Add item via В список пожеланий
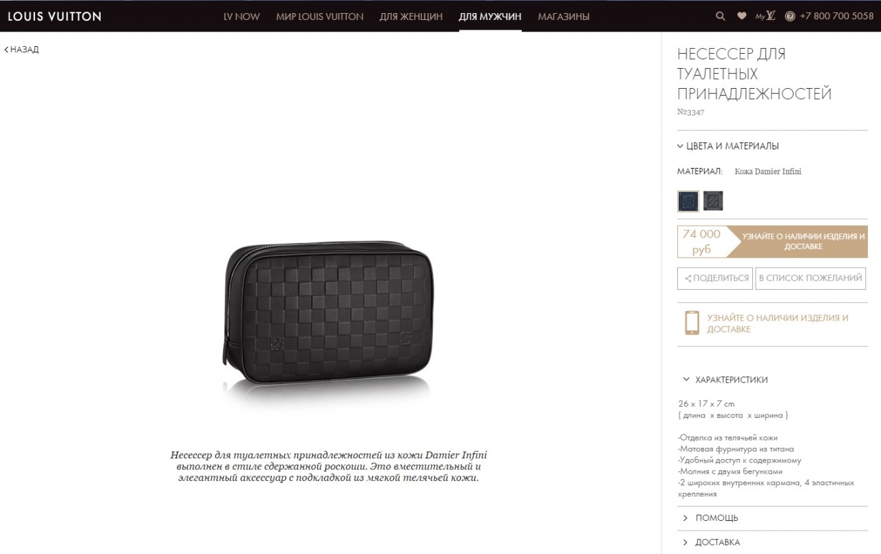Screen dimensions: 881x554 [x=811, y=278]
